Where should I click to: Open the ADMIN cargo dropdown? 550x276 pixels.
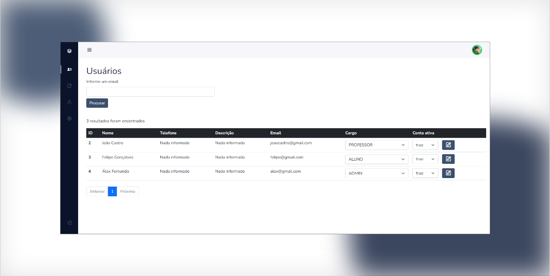tap(377, 173)
